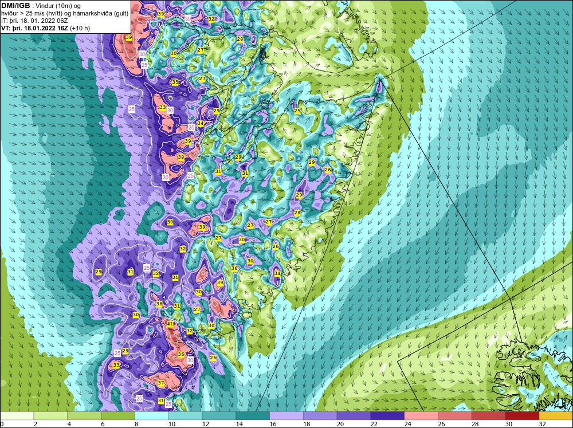
Task: Click the DMI/IGB title text
Action: (15, 6)
